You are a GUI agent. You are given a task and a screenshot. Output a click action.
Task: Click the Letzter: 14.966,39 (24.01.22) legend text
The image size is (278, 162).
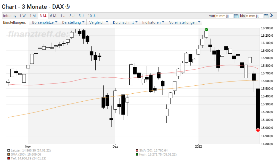pos(31,150)
